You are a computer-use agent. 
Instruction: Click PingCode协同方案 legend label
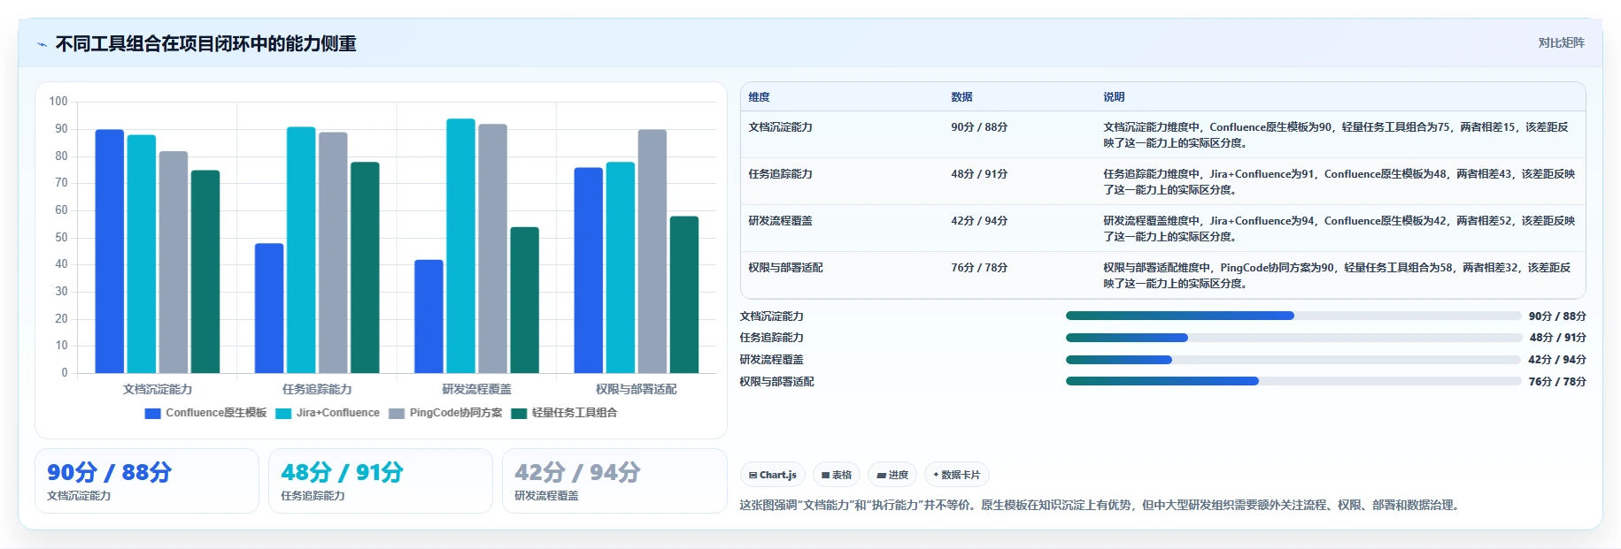click(x=456, y=413)
